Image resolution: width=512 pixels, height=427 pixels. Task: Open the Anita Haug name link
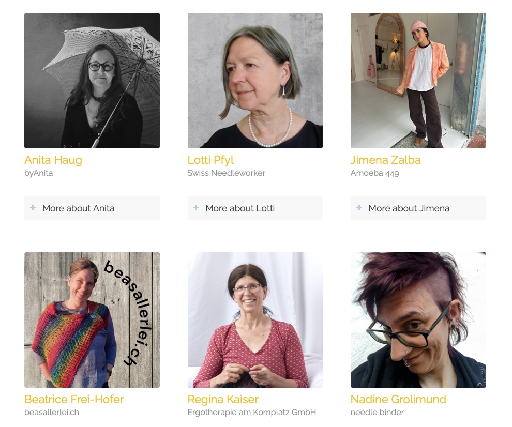click(53, 160)
